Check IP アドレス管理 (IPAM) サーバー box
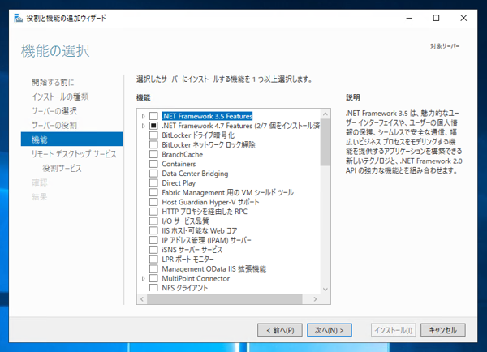This screenshot has width=487, height=352. [x=153, y=240]
